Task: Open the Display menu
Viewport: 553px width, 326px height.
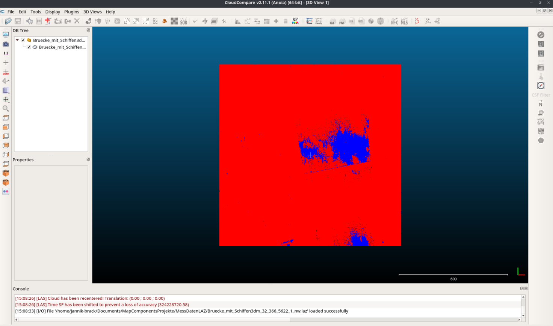Action: point(53,12)
